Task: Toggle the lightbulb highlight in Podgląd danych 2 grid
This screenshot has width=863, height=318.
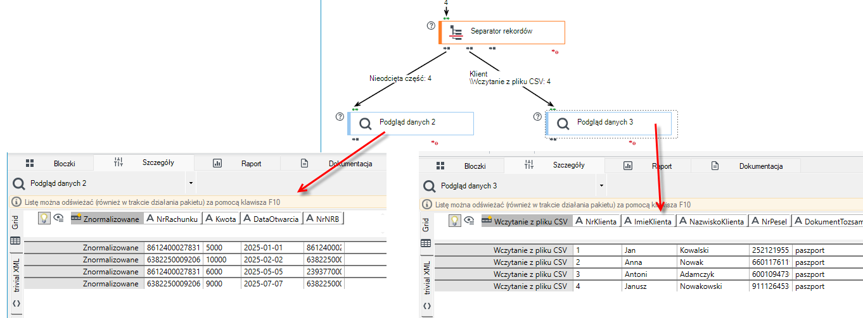Action: point(44,218)
